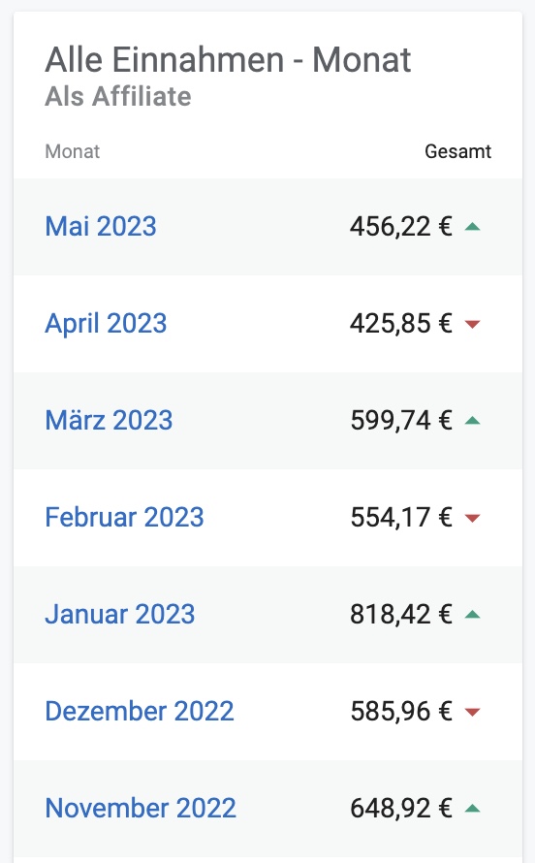Click the Als Affiliate subtitle
Image resolution: width=535 pixels, height=863 pixels.
[x=118, y=96]
